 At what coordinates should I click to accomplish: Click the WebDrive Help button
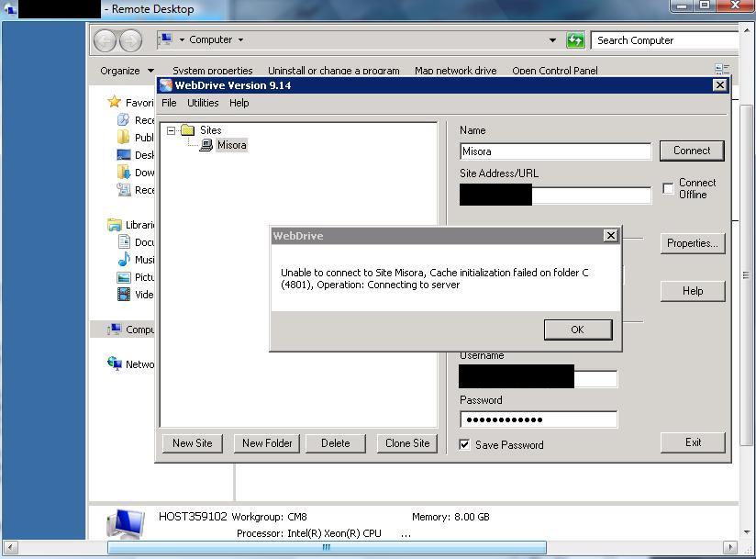click(693, 291)
